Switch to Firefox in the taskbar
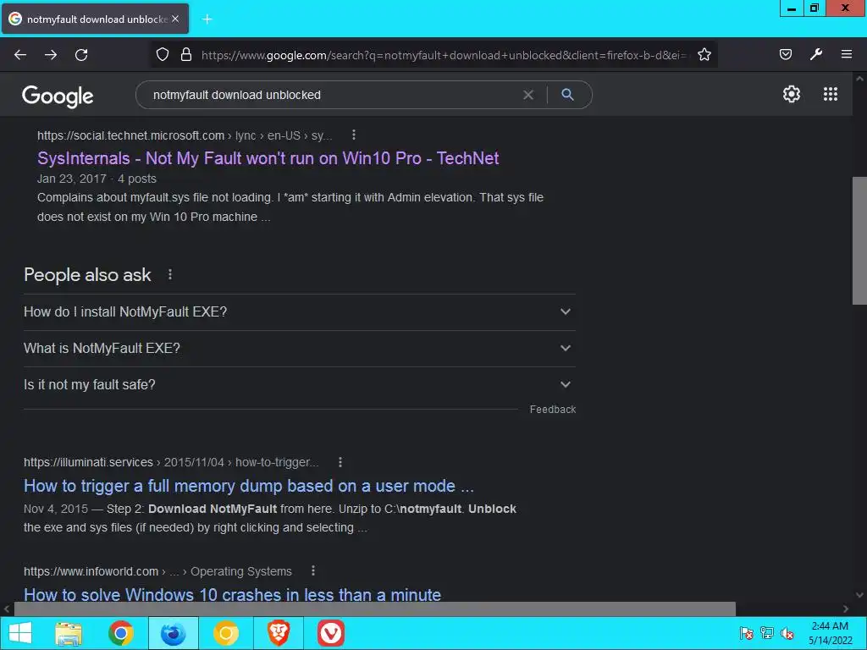 173,633
